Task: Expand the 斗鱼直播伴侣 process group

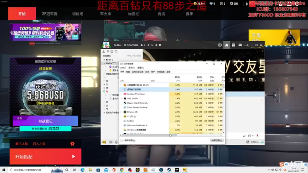Action: pos(121,85)
